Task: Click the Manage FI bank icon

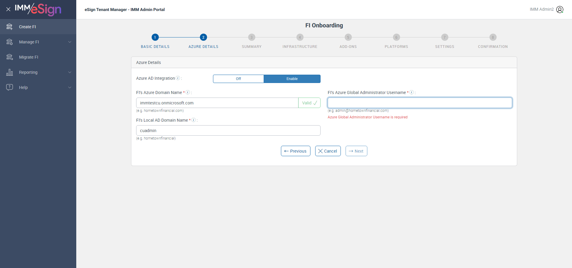Action: pos(10,42)
